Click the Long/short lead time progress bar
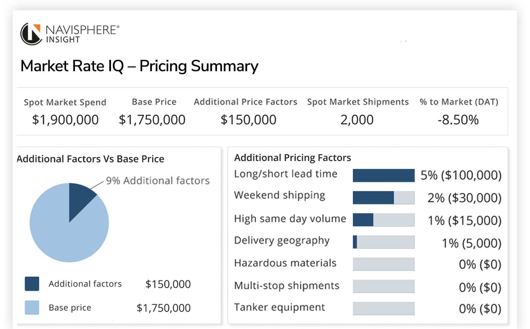Viewport: 530px width, 329px height. coord(383,175)
